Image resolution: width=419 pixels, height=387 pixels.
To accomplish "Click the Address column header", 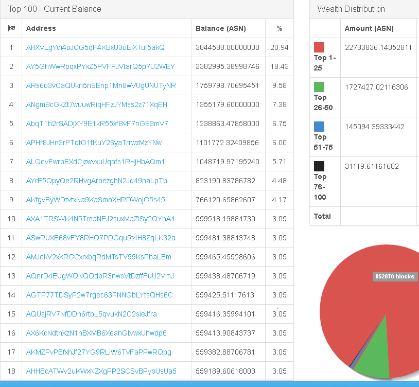I will click(41, 28).
